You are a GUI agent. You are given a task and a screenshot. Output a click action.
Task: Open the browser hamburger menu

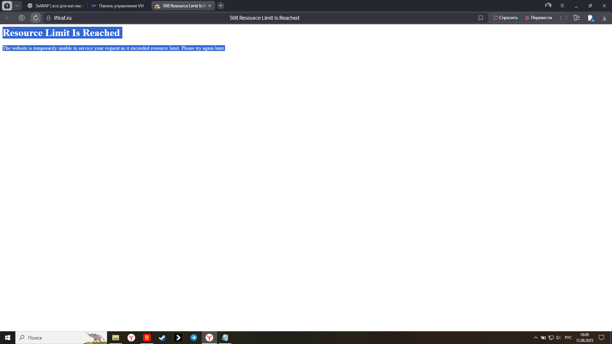click(562, 6)
